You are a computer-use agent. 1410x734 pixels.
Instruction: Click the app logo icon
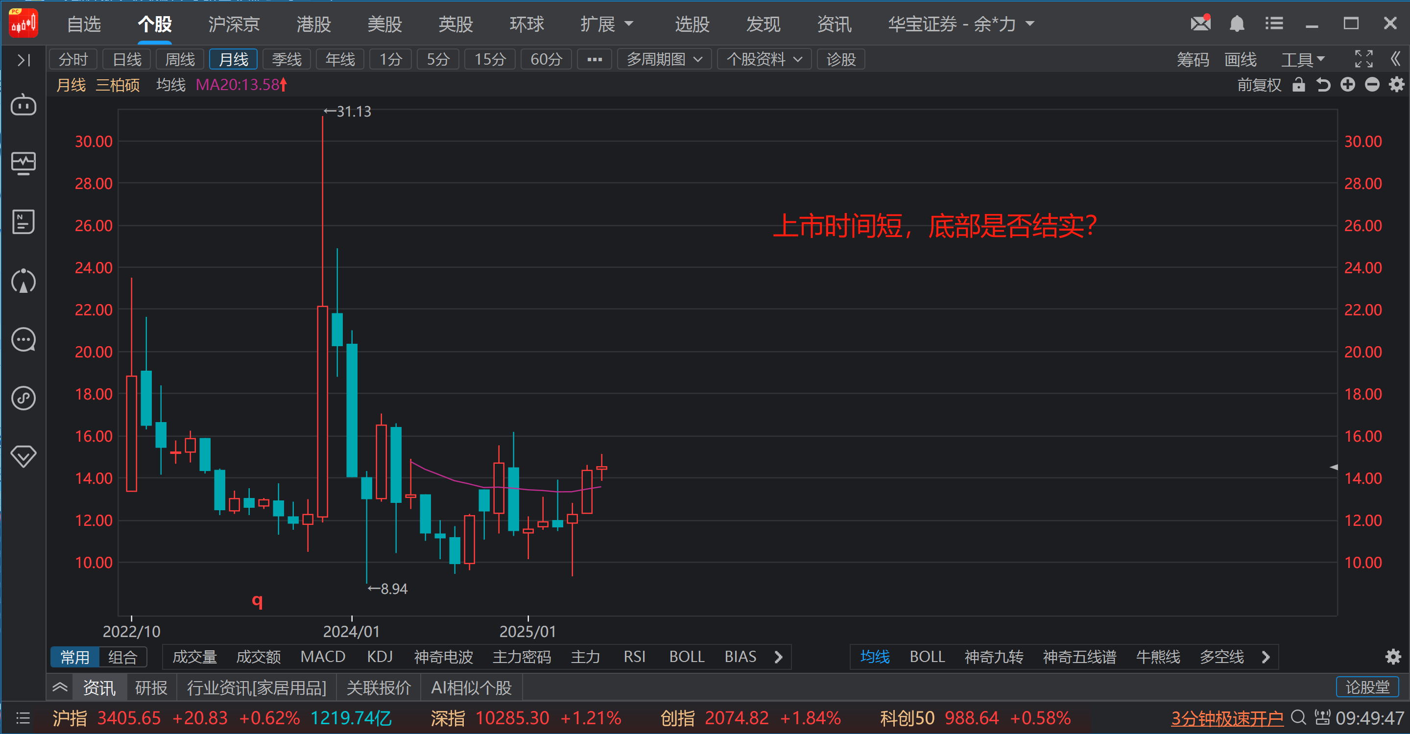[24, 24]
